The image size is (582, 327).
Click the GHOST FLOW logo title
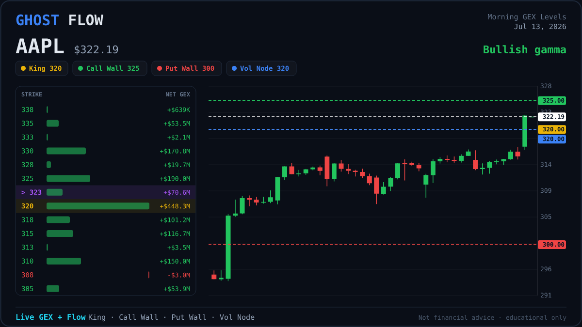(59, 20)
